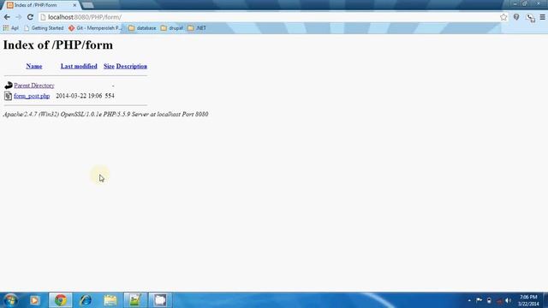Click the Action Center flag tray icon
Screen dimensions: 548x308
click(x=479, y=300)
